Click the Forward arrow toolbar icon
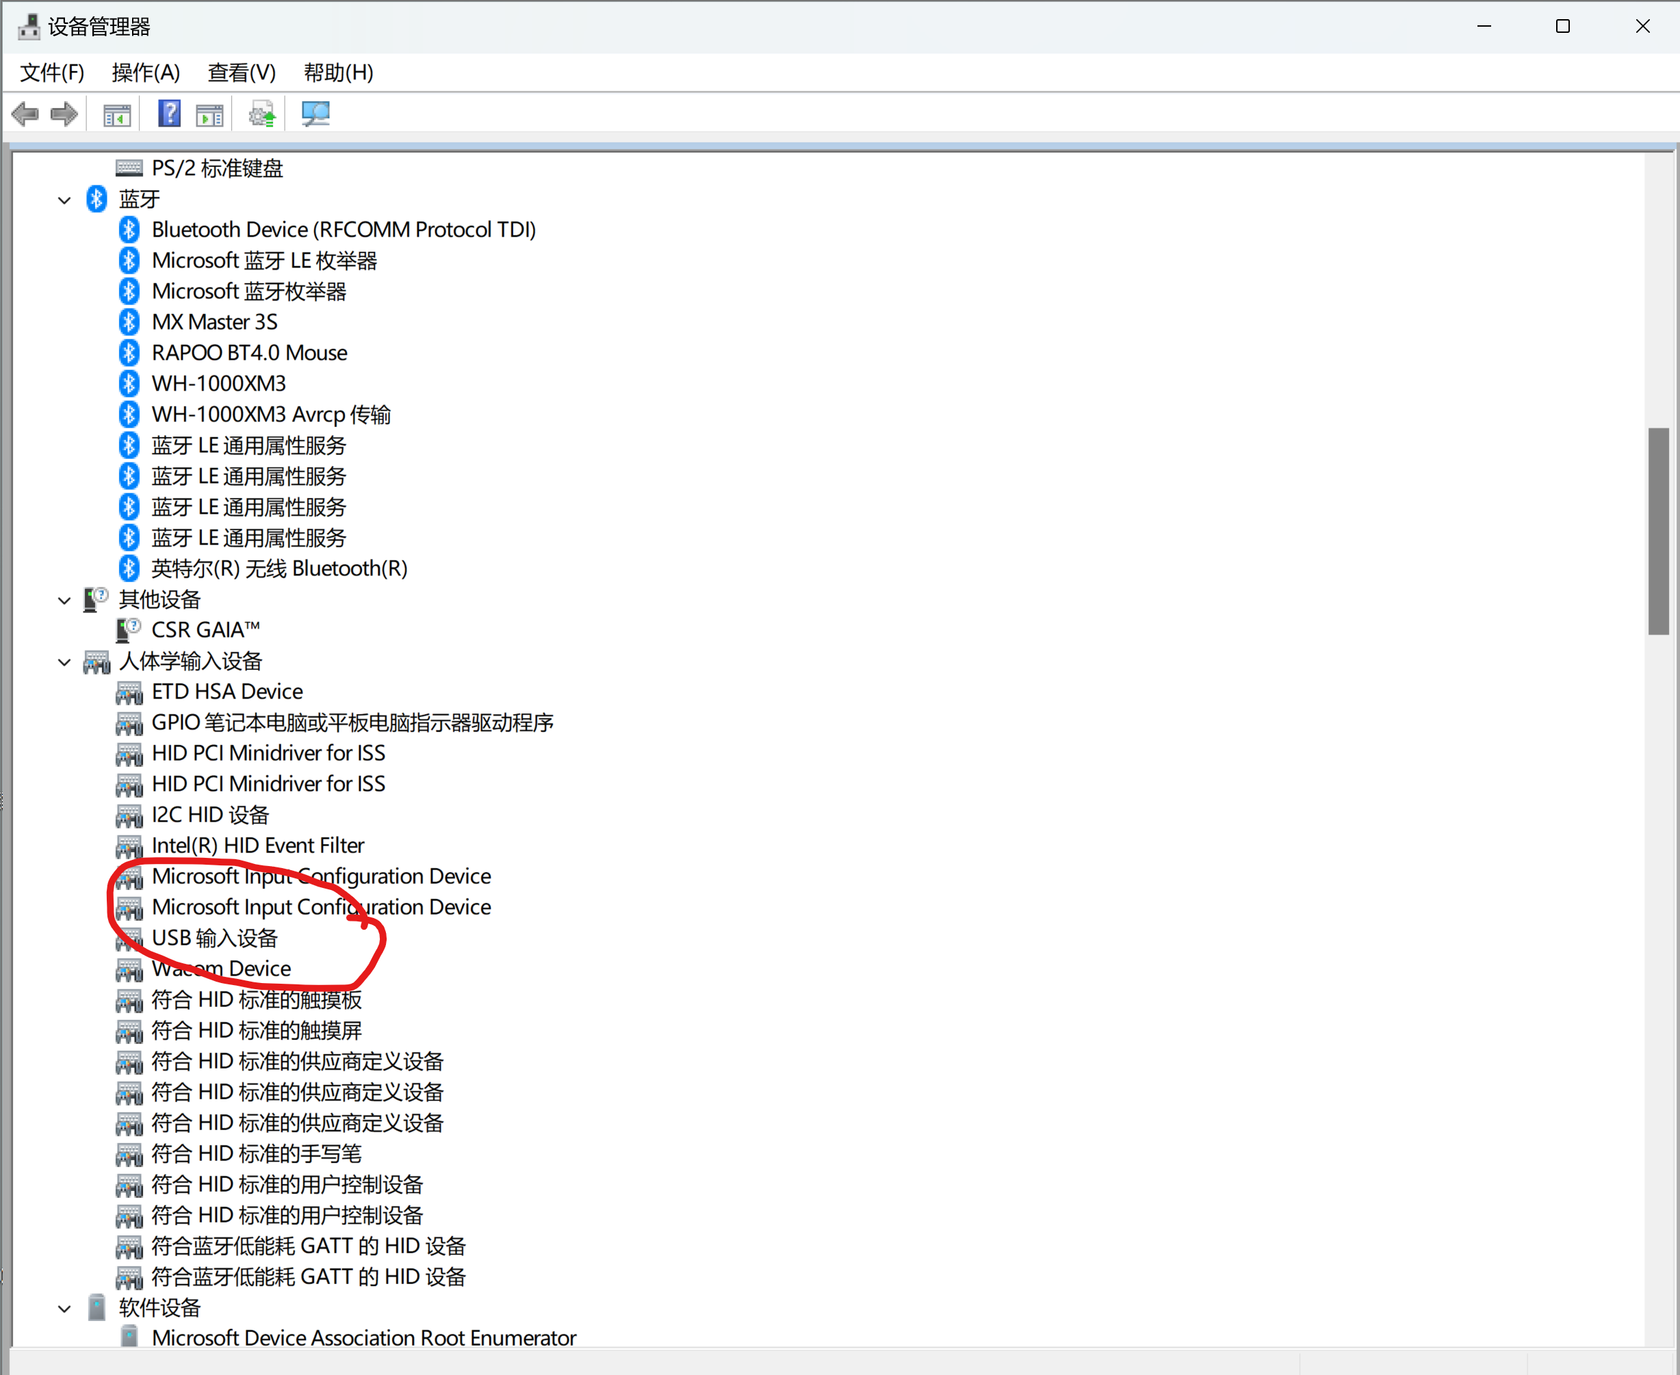This screenshot has width=1680, height=1375. pos(64,114)
